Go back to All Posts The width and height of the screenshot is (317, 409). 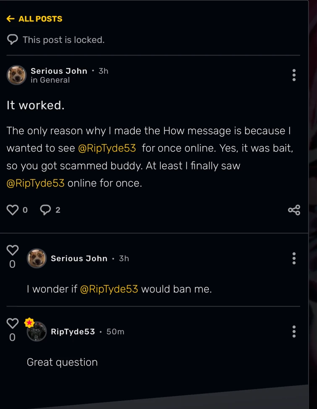click(x=34, y=19)
